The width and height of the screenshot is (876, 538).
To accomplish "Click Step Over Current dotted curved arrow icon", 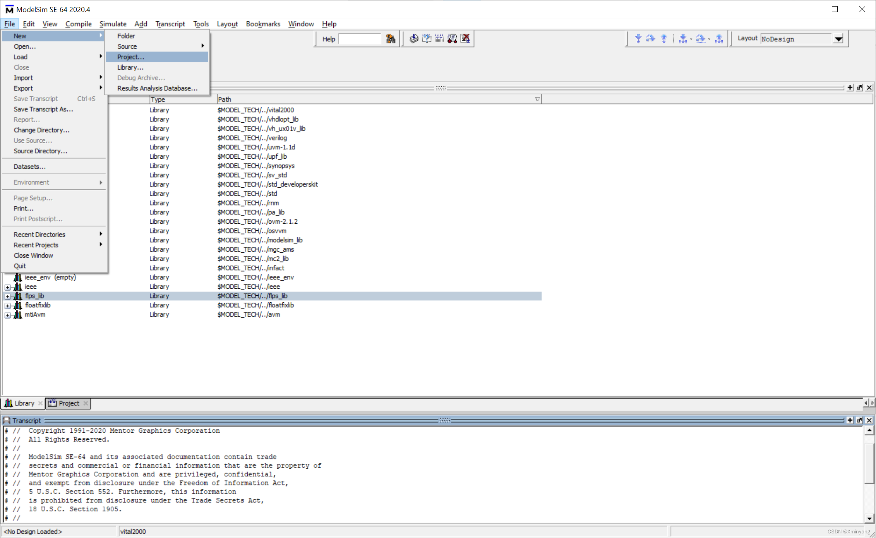I will [701, 39].
